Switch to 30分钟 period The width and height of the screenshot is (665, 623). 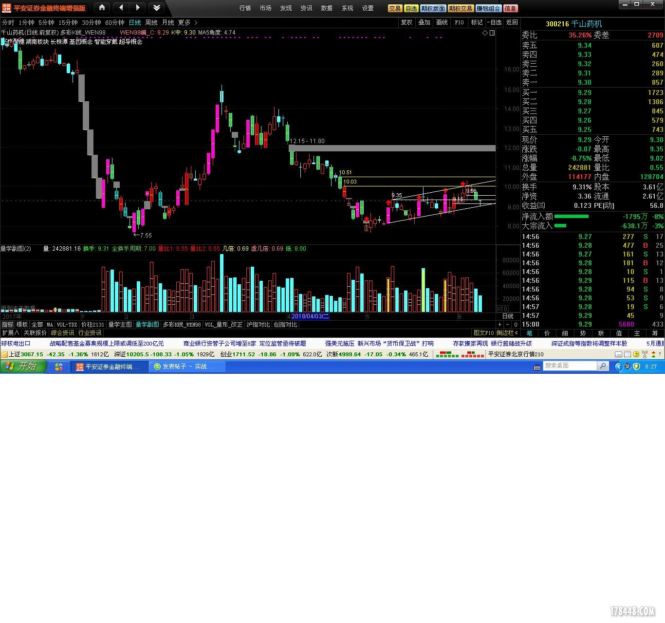tap(92, 22)
